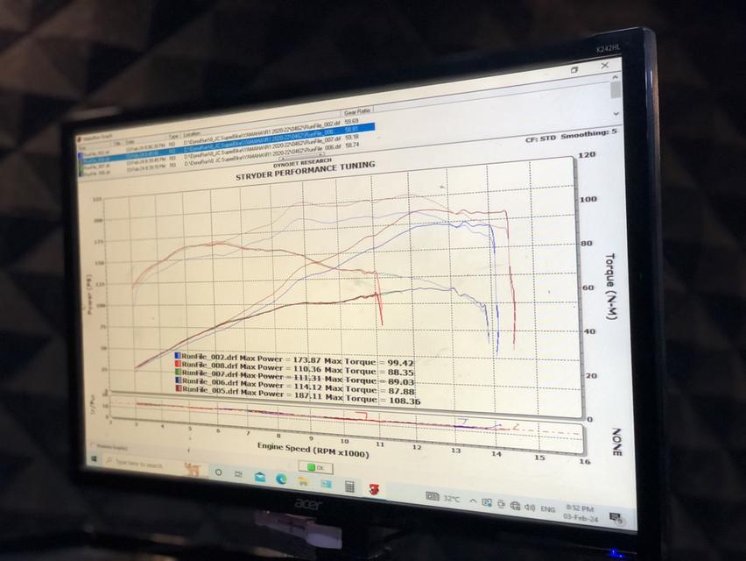Viewport: 746px width, 561px height.
Task: Click gear ratio value 59.74
Action: pyautogui.click(x=352, y=145)
